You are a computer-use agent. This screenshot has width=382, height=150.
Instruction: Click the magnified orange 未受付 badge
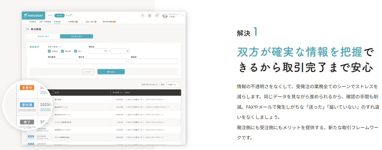27,87
